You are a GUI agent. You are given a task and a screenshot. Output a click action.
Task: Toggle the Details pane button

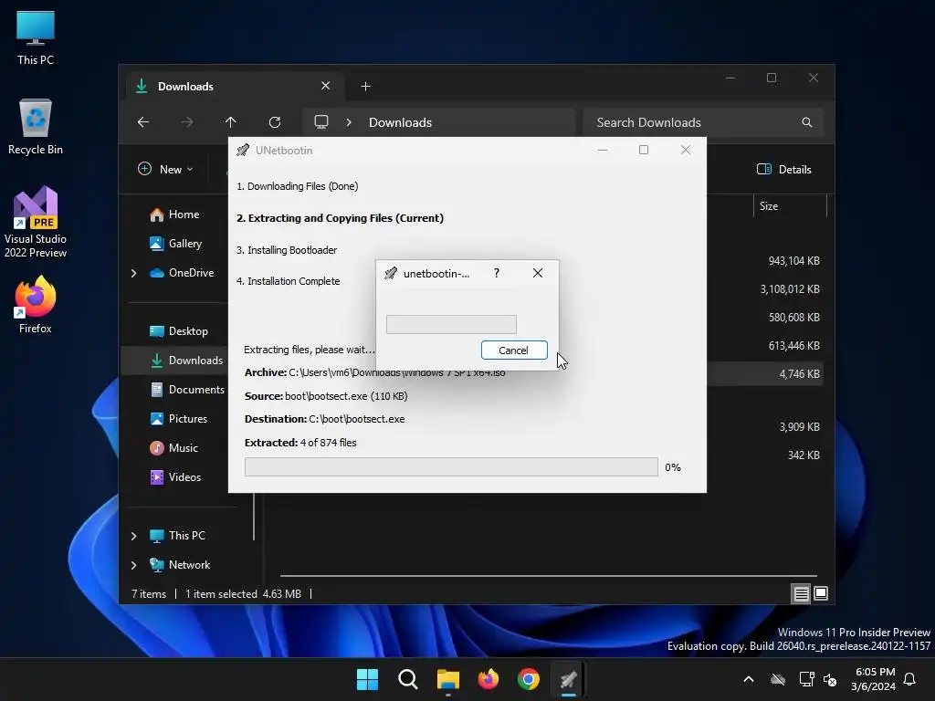click(784, 169)
